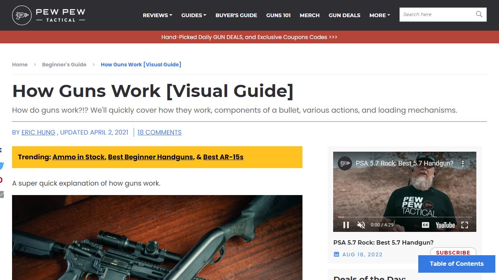Go to Buyer's Guide page
Viewport: 499px width, 280px height.
coord(236,15)
